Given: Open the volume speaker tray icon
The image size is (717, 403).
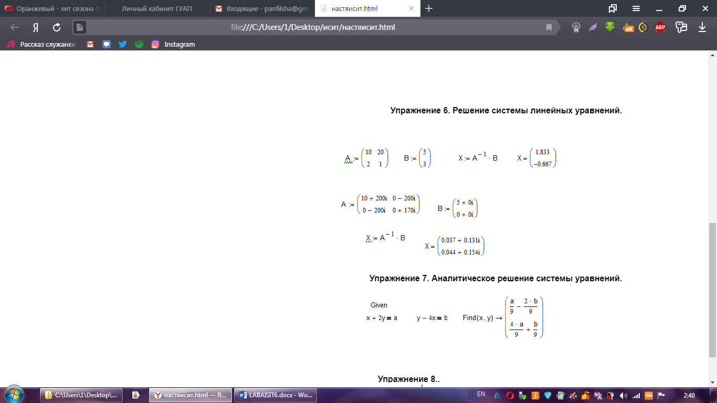Looking at the screenshot, I should pos(624,396).
